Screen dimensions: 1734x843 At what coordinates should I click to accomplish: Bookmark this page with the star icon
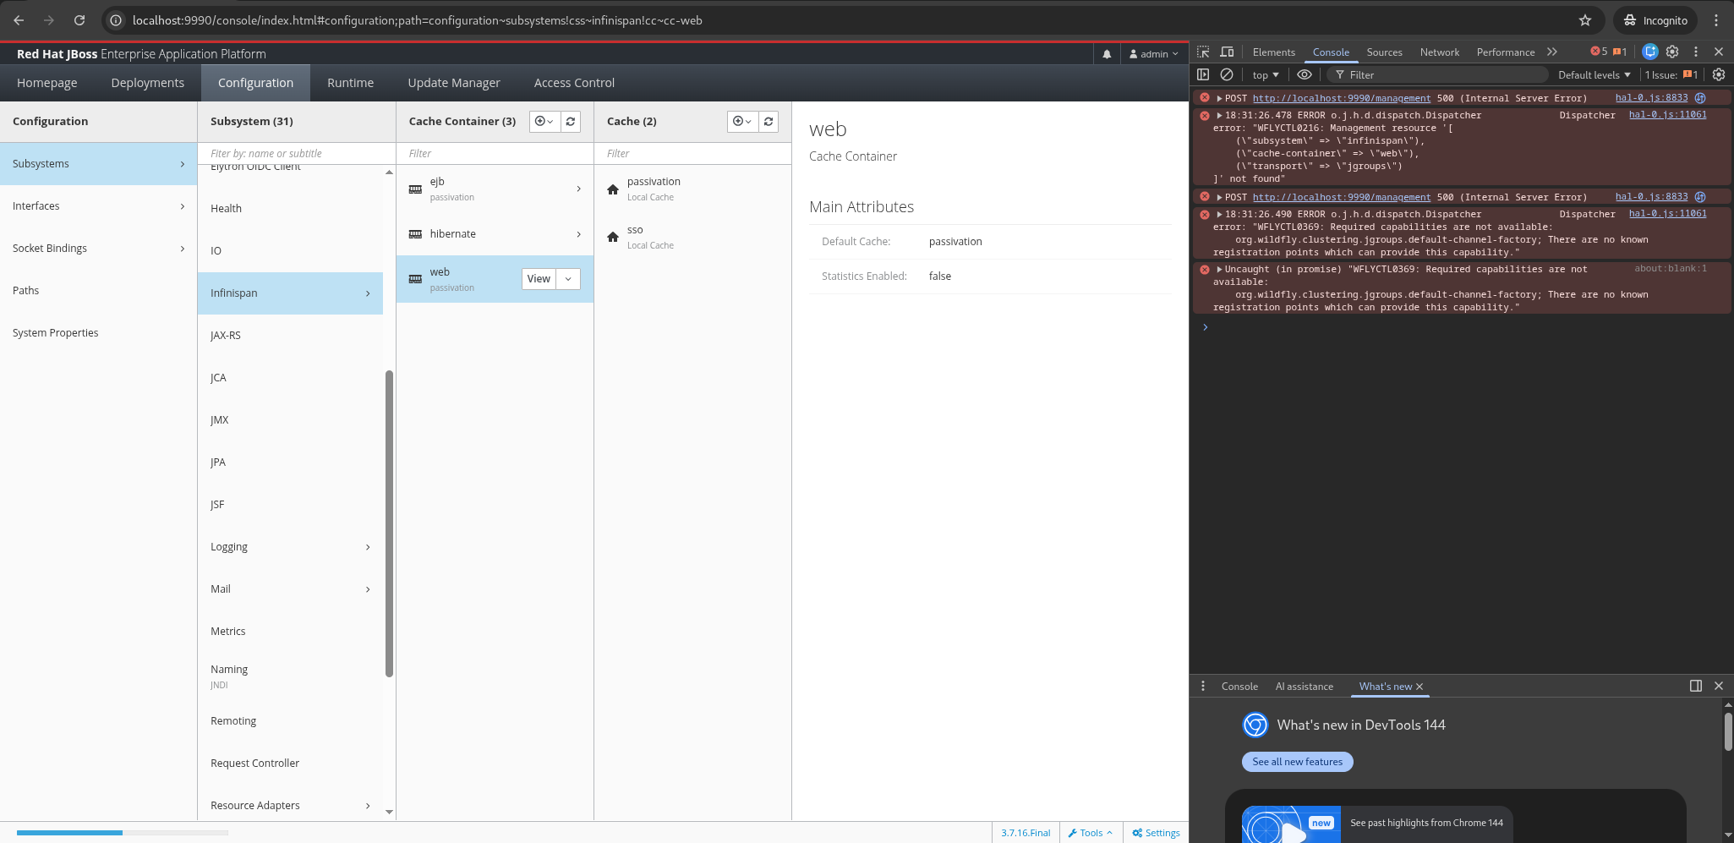[x=1585, y=20]
